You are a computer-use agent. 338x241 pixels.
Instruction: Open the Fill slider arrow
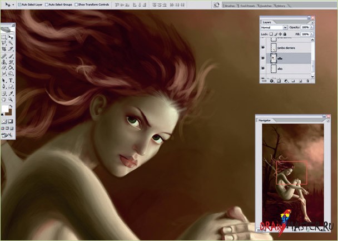[x=312, y=34]
